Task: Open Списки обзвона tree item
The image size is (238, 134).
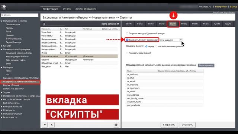Action: [11, 85]
